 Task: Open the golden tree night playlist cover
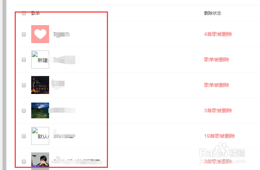pos(40,85)
